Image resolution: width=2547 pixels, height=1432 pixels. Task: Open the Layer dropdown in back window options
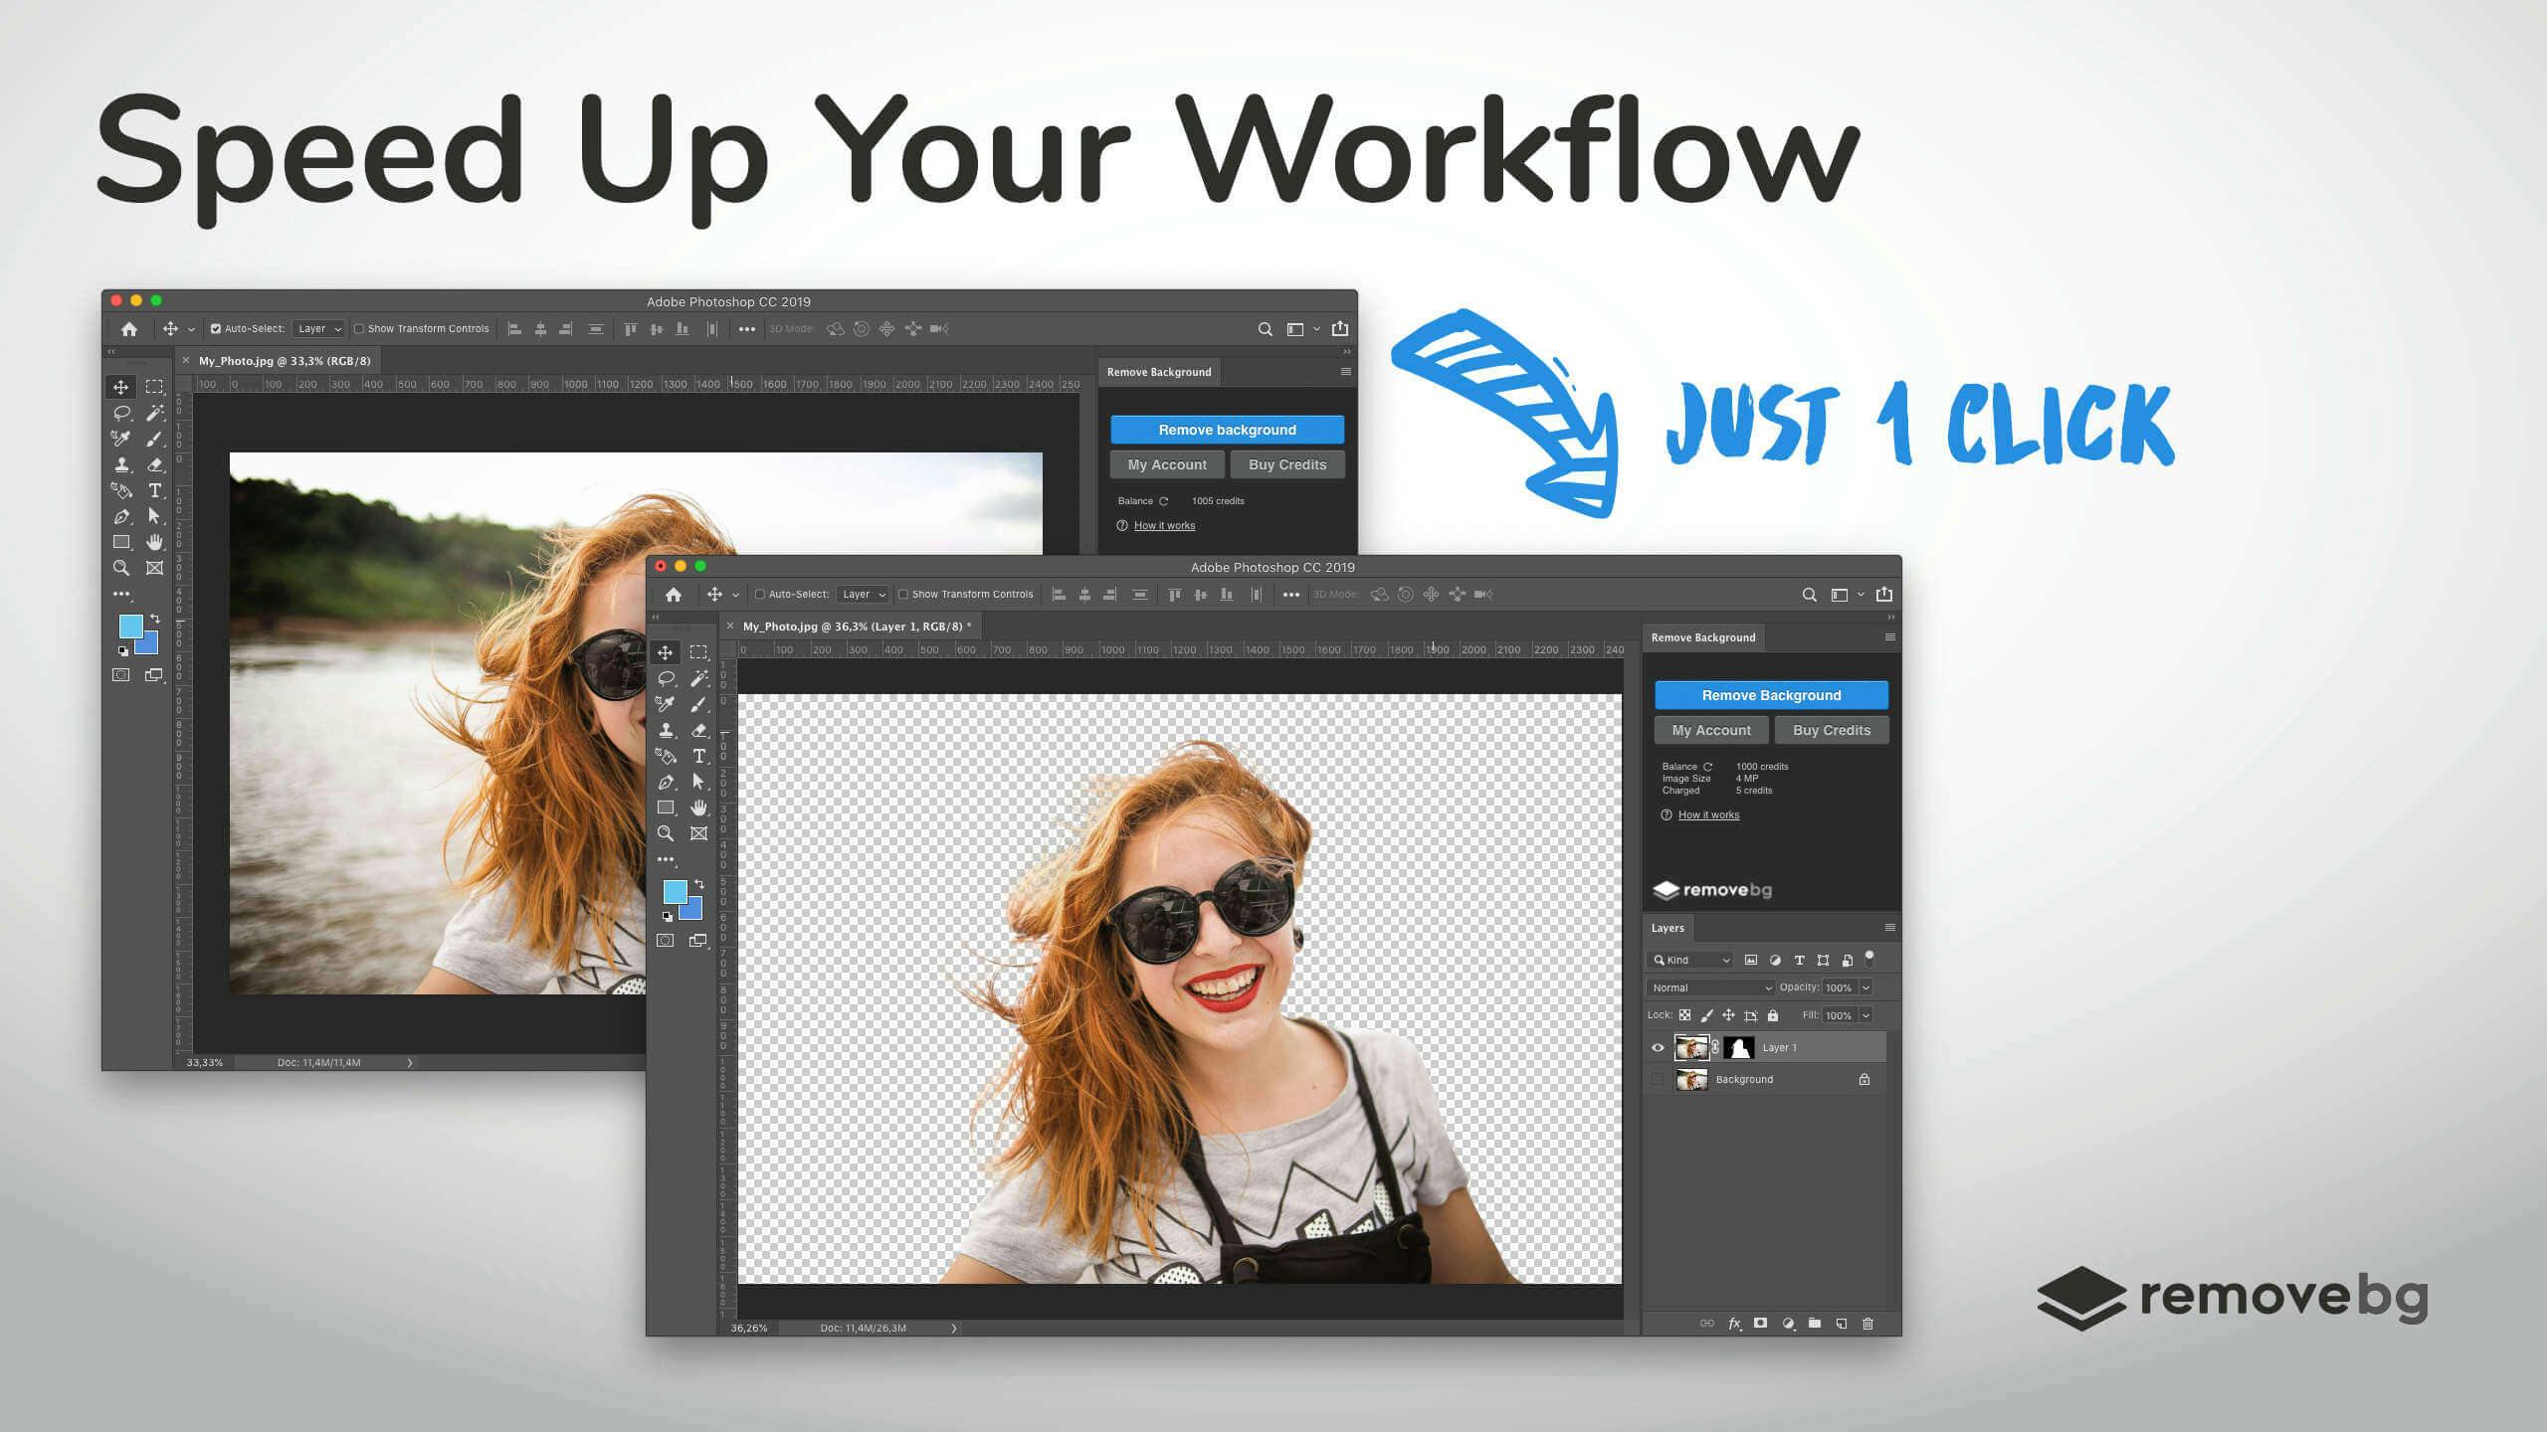(x=318, y=329)
